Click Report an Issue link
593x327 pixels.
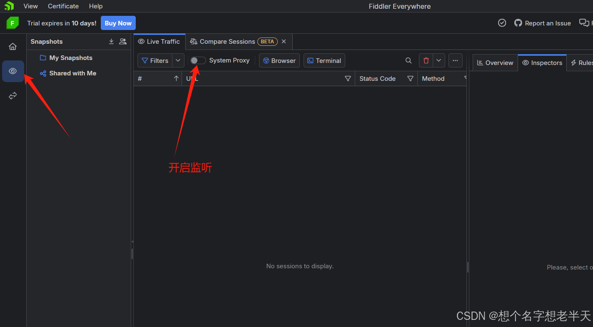point(543,23)
